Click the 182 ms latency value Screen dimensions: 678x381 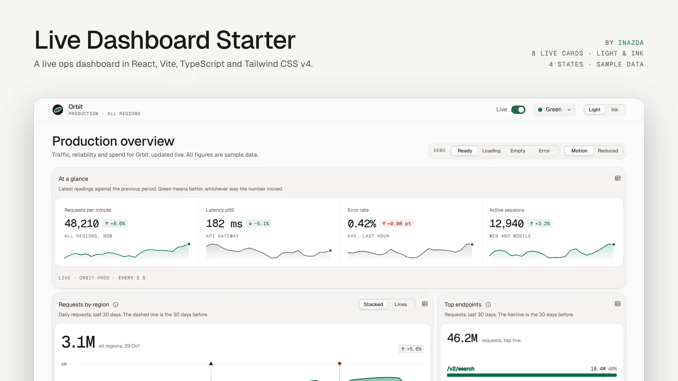224,224
